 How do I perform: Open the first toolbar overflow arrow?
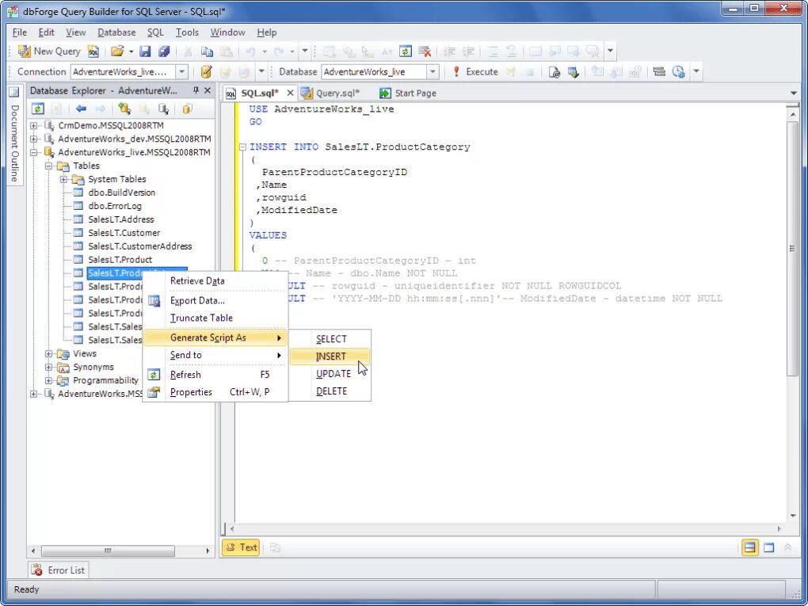(610, 51)
